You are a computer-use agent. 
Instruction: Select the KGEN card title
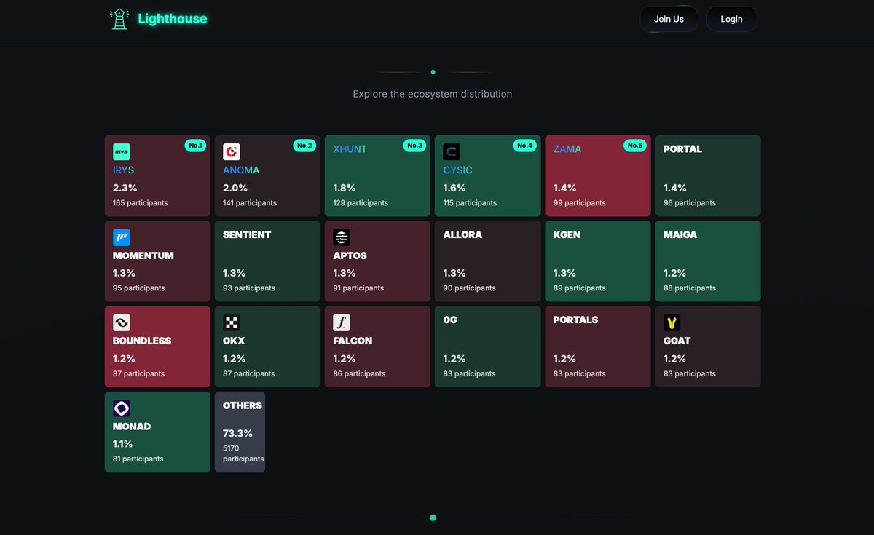tap(567, 234)
